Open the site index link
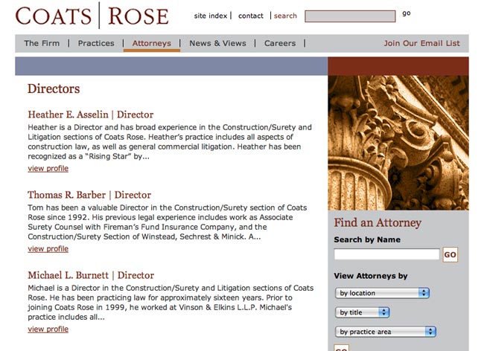The width and height of the screenshot is (484, 351). 211,16
